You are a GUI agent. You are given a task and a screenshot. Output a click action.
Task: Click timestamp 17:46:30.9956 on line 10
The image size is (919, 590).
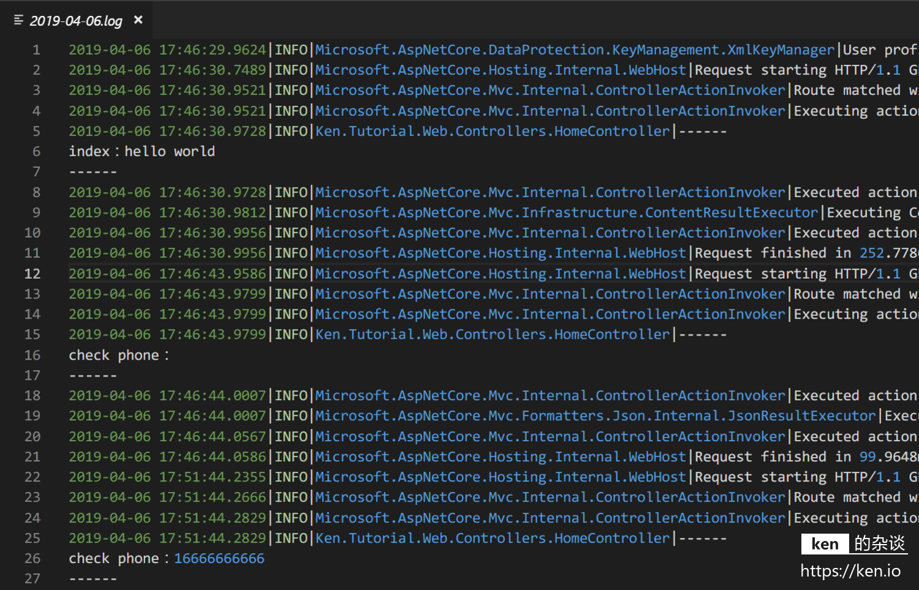click(213, 233)
